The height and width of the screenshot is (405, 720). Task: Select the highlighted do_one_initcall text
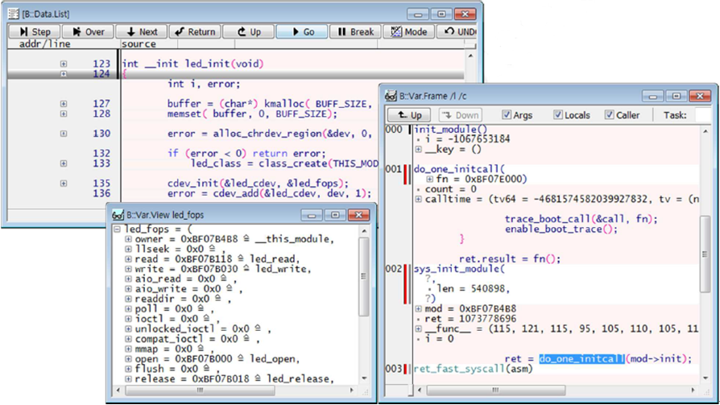(581, 358)
